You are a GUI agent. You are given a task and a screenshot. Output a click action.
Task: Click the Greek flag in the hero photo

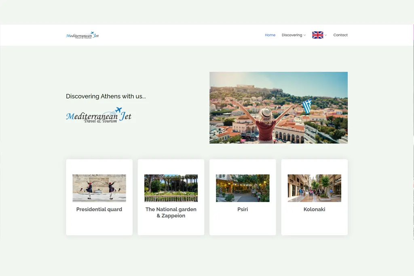click(x=307, y=106)
